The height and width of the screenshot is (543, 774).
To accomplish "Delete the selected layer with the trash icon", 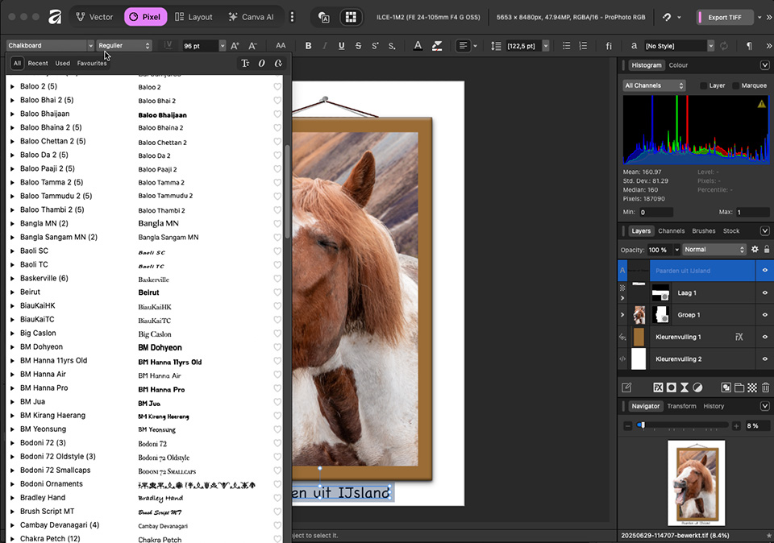I will click(765, 388).
